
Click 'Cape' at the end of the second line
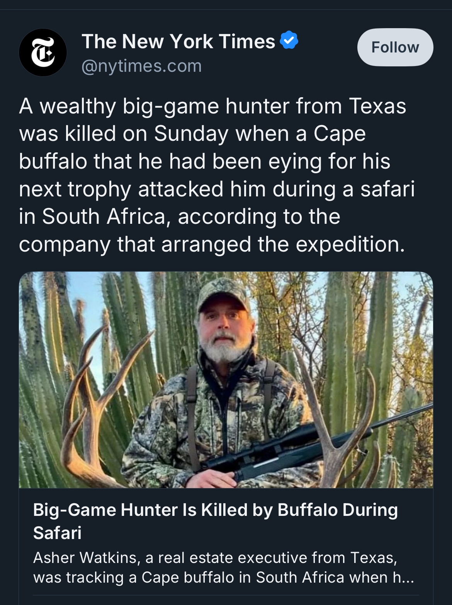point(339,134)
